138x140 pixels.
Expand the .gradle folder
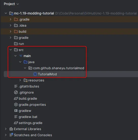tap(11, 19)
